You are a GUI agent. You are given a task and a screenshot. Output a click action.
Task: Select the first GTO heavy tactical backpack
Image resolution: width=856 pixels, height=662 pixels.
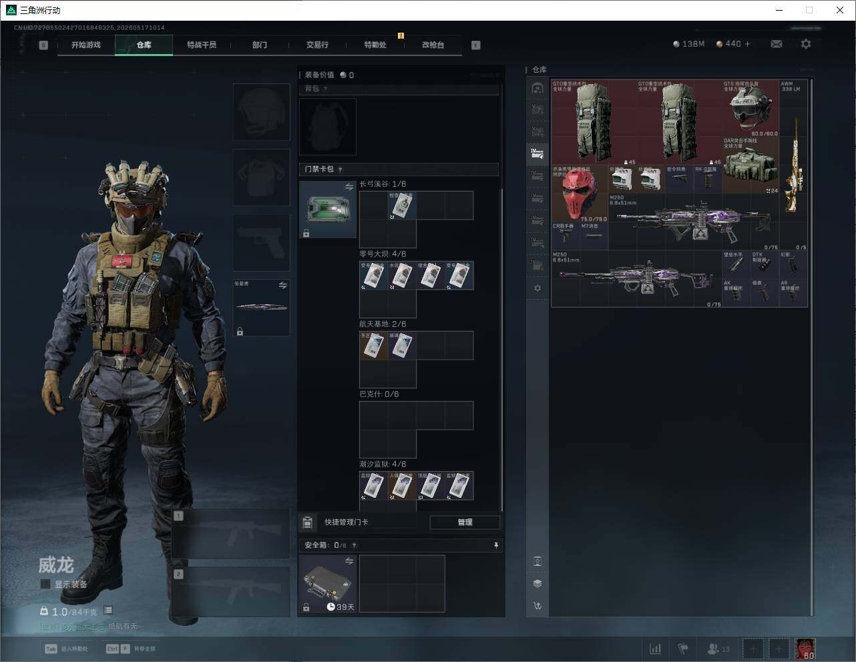594,123
